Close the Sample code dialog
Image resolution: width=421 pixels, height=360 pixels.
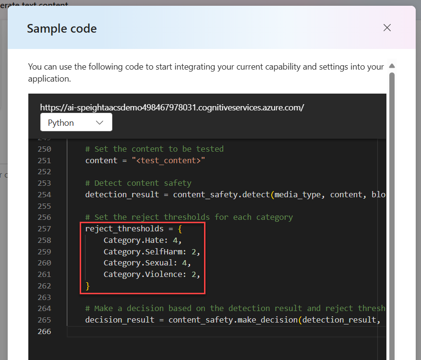387,28
